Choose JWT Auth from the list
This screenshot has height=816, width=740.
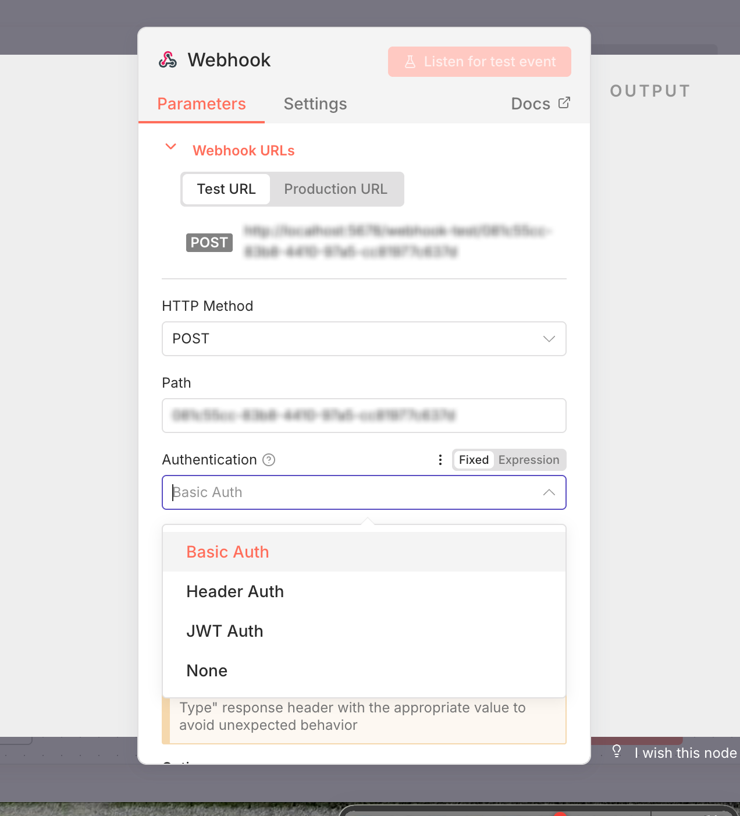click(x=225, y=631)
